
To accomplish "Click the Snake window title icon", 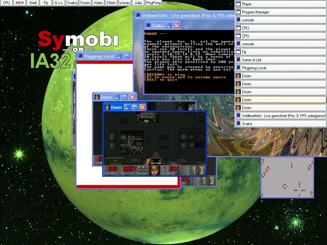I will tap(148, 26).
